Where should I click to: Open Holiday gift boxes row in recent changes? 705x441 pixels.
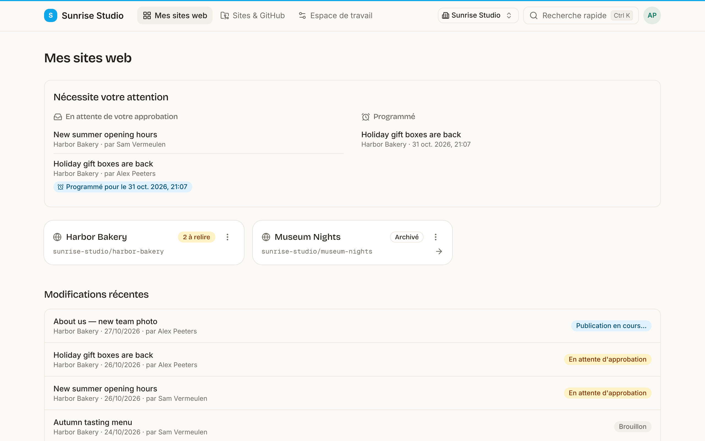pyautogui.click(x=352, y=359)
